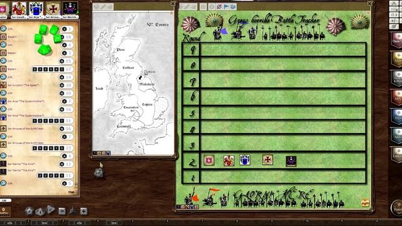Pick the square gray die in the tray
This screenshot has width=402, height=226.
click(62, 211)
